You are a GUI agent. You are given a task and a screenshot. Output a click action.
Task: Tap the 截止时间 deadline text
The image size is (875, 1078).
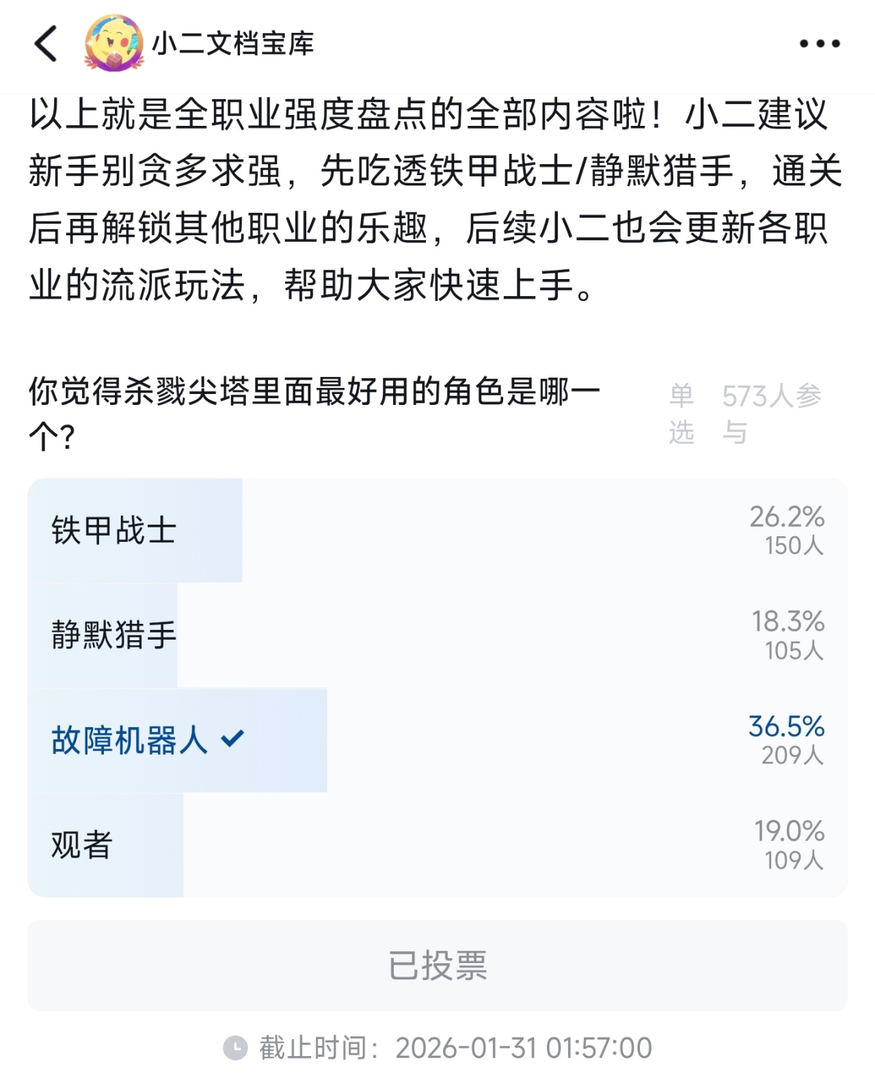click(455, 1048)
